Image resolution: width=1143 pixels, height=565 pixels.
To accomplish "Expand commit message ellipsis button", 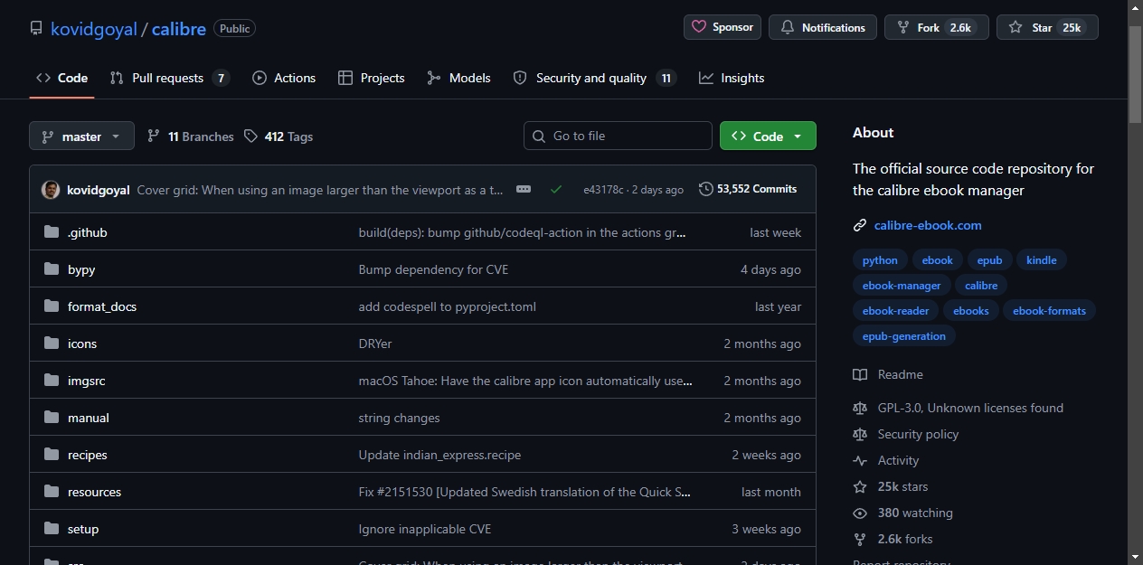I will (524, 189).
